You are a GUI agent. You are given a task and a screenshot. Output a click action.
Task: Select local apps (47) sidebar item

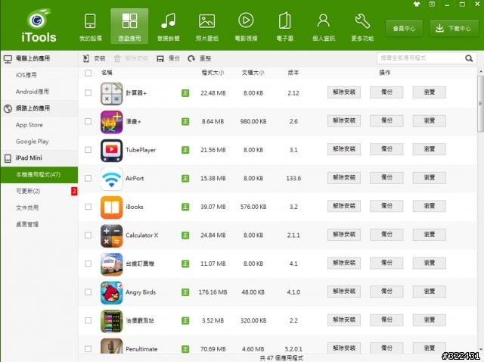point(39,175)
